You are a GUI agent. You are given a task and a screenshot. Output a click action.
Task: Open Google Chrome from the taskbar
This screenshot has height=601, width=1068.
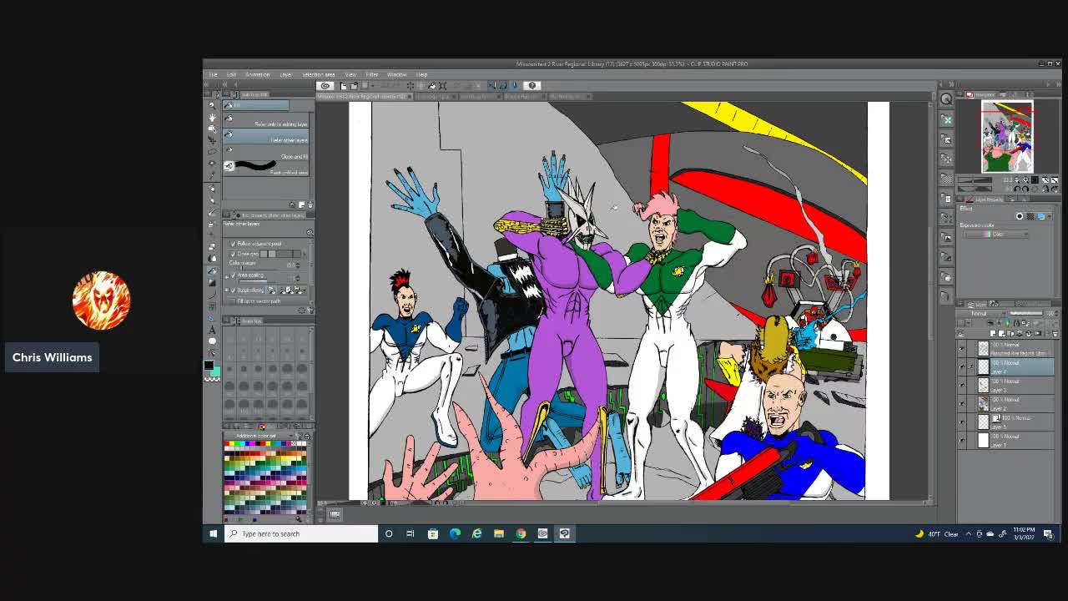[521, 533]
